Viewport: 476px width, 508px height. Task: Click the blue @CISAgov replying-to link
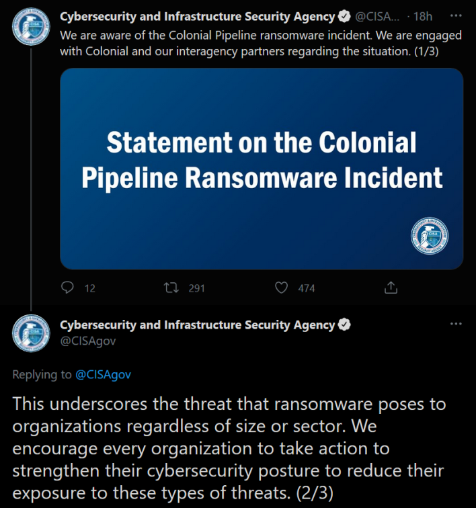(103, 374)
